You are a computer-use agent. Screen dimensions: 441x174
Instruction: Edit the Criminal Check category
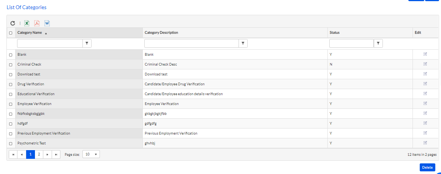click(x=425, y=64)
